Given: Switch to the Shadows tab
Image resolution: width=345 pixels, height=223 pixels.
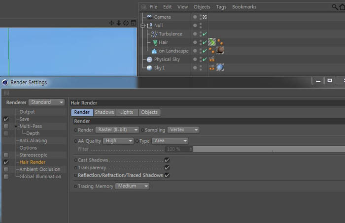Looking at the screenshot, I should tap(104, 112).
